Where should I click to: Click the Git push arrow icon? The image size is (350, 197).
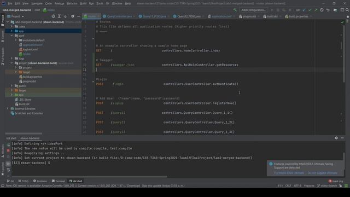point(316,10)
